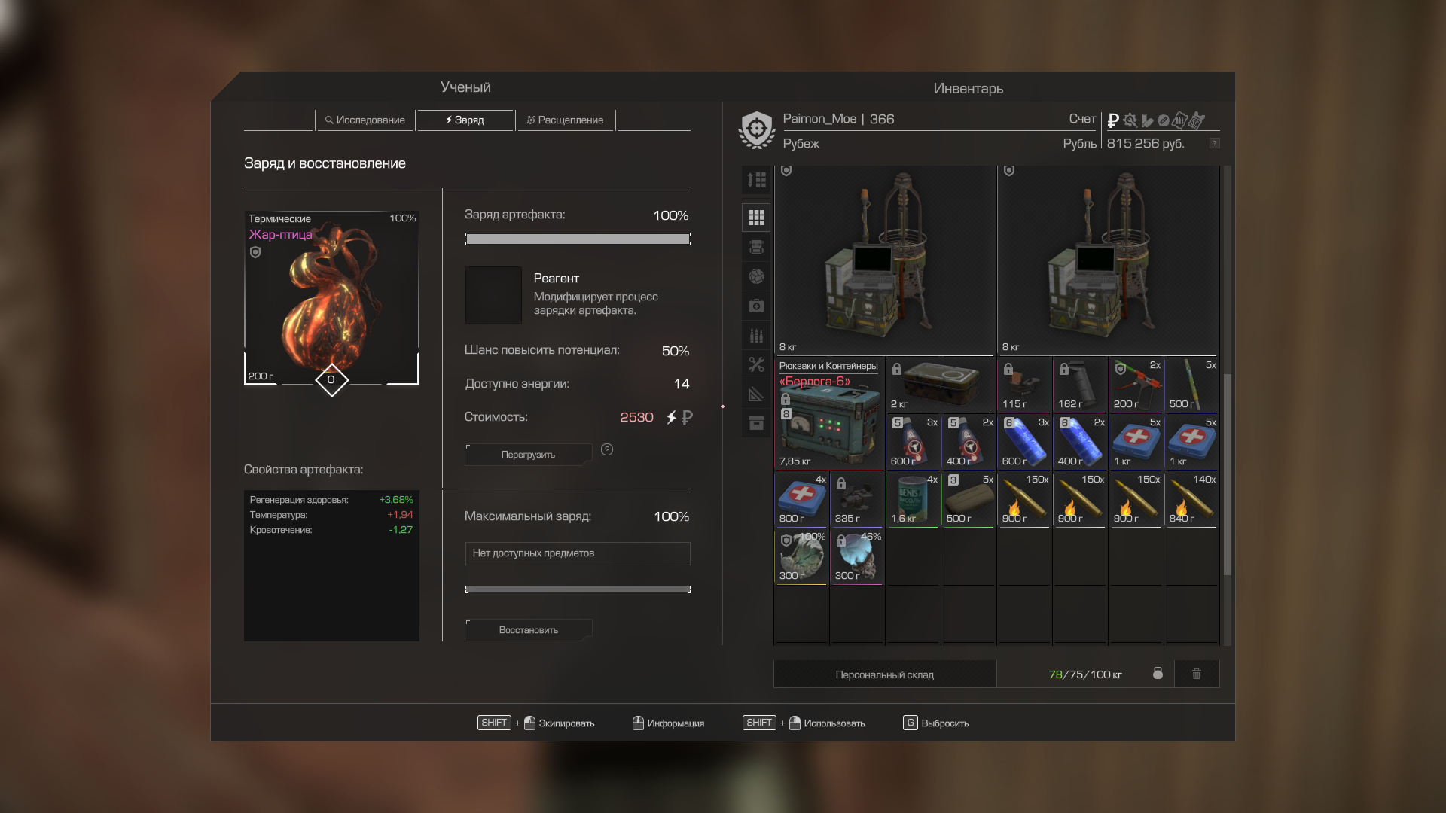Click the empty Реагент slot

[x=493, y=295]
